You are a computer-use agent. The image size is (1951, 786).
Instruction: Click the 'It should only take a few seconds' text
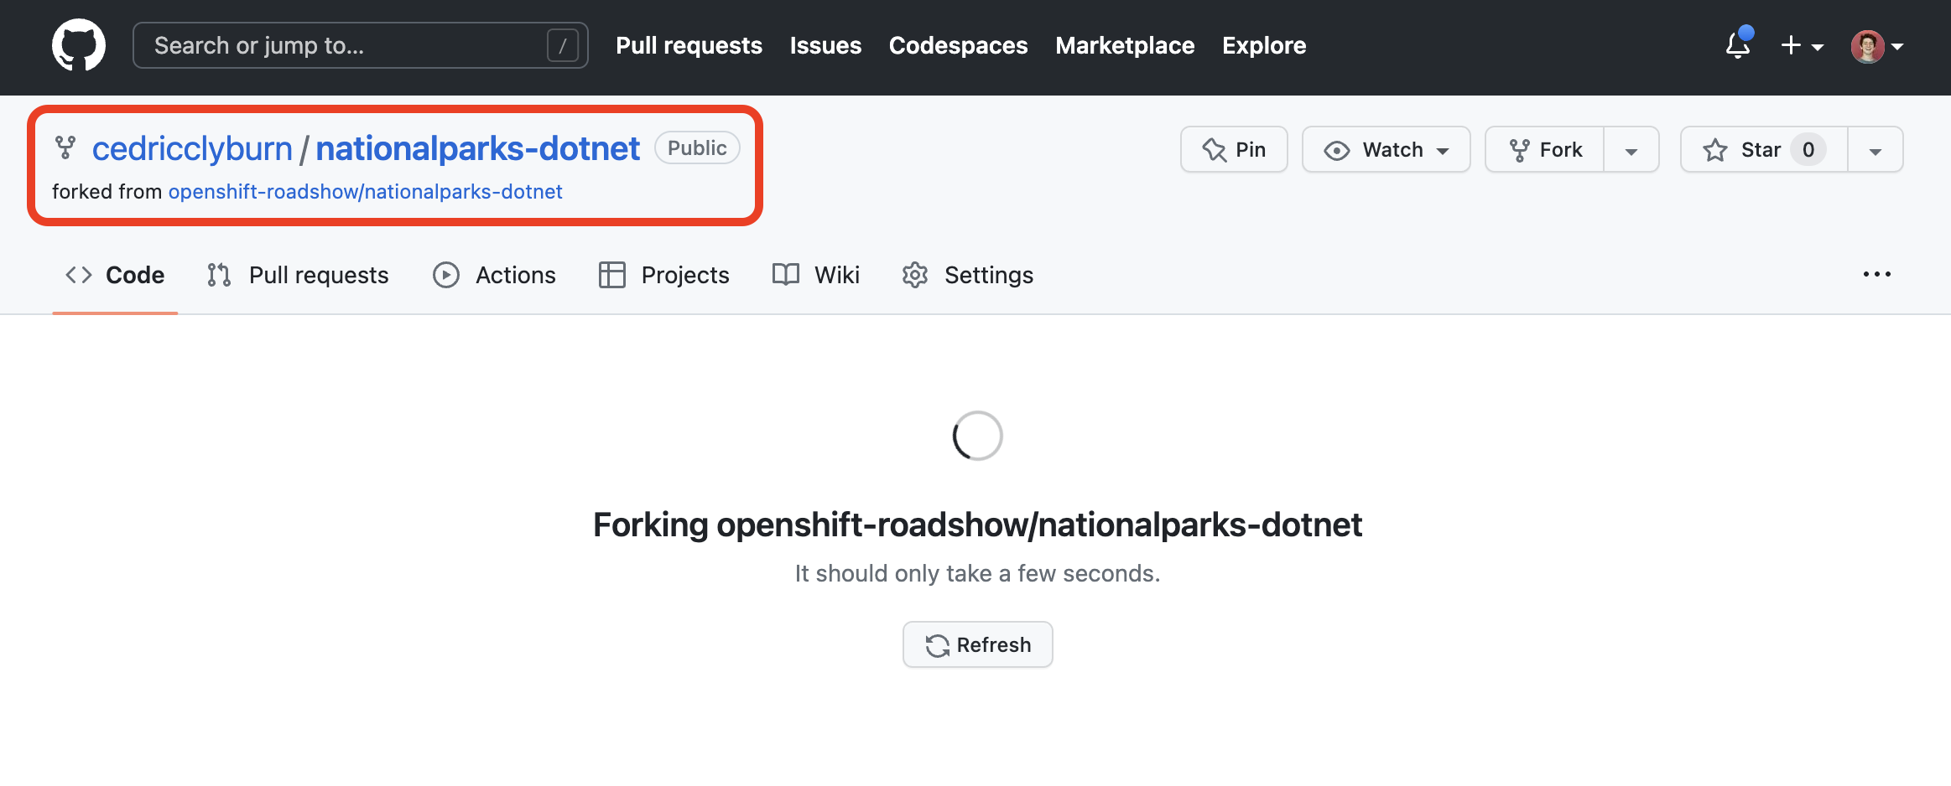(x=977, y=573)
